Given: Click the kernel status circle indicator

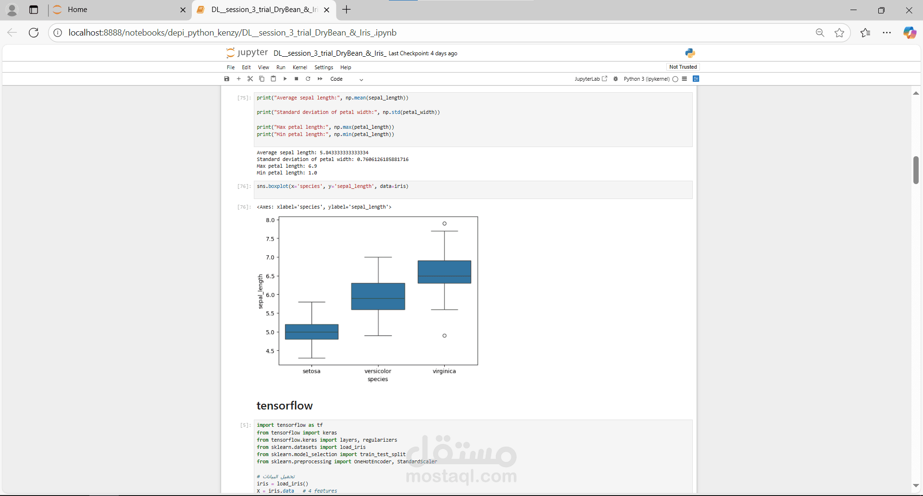Looking at the screenshot, I should pos(675,79).
